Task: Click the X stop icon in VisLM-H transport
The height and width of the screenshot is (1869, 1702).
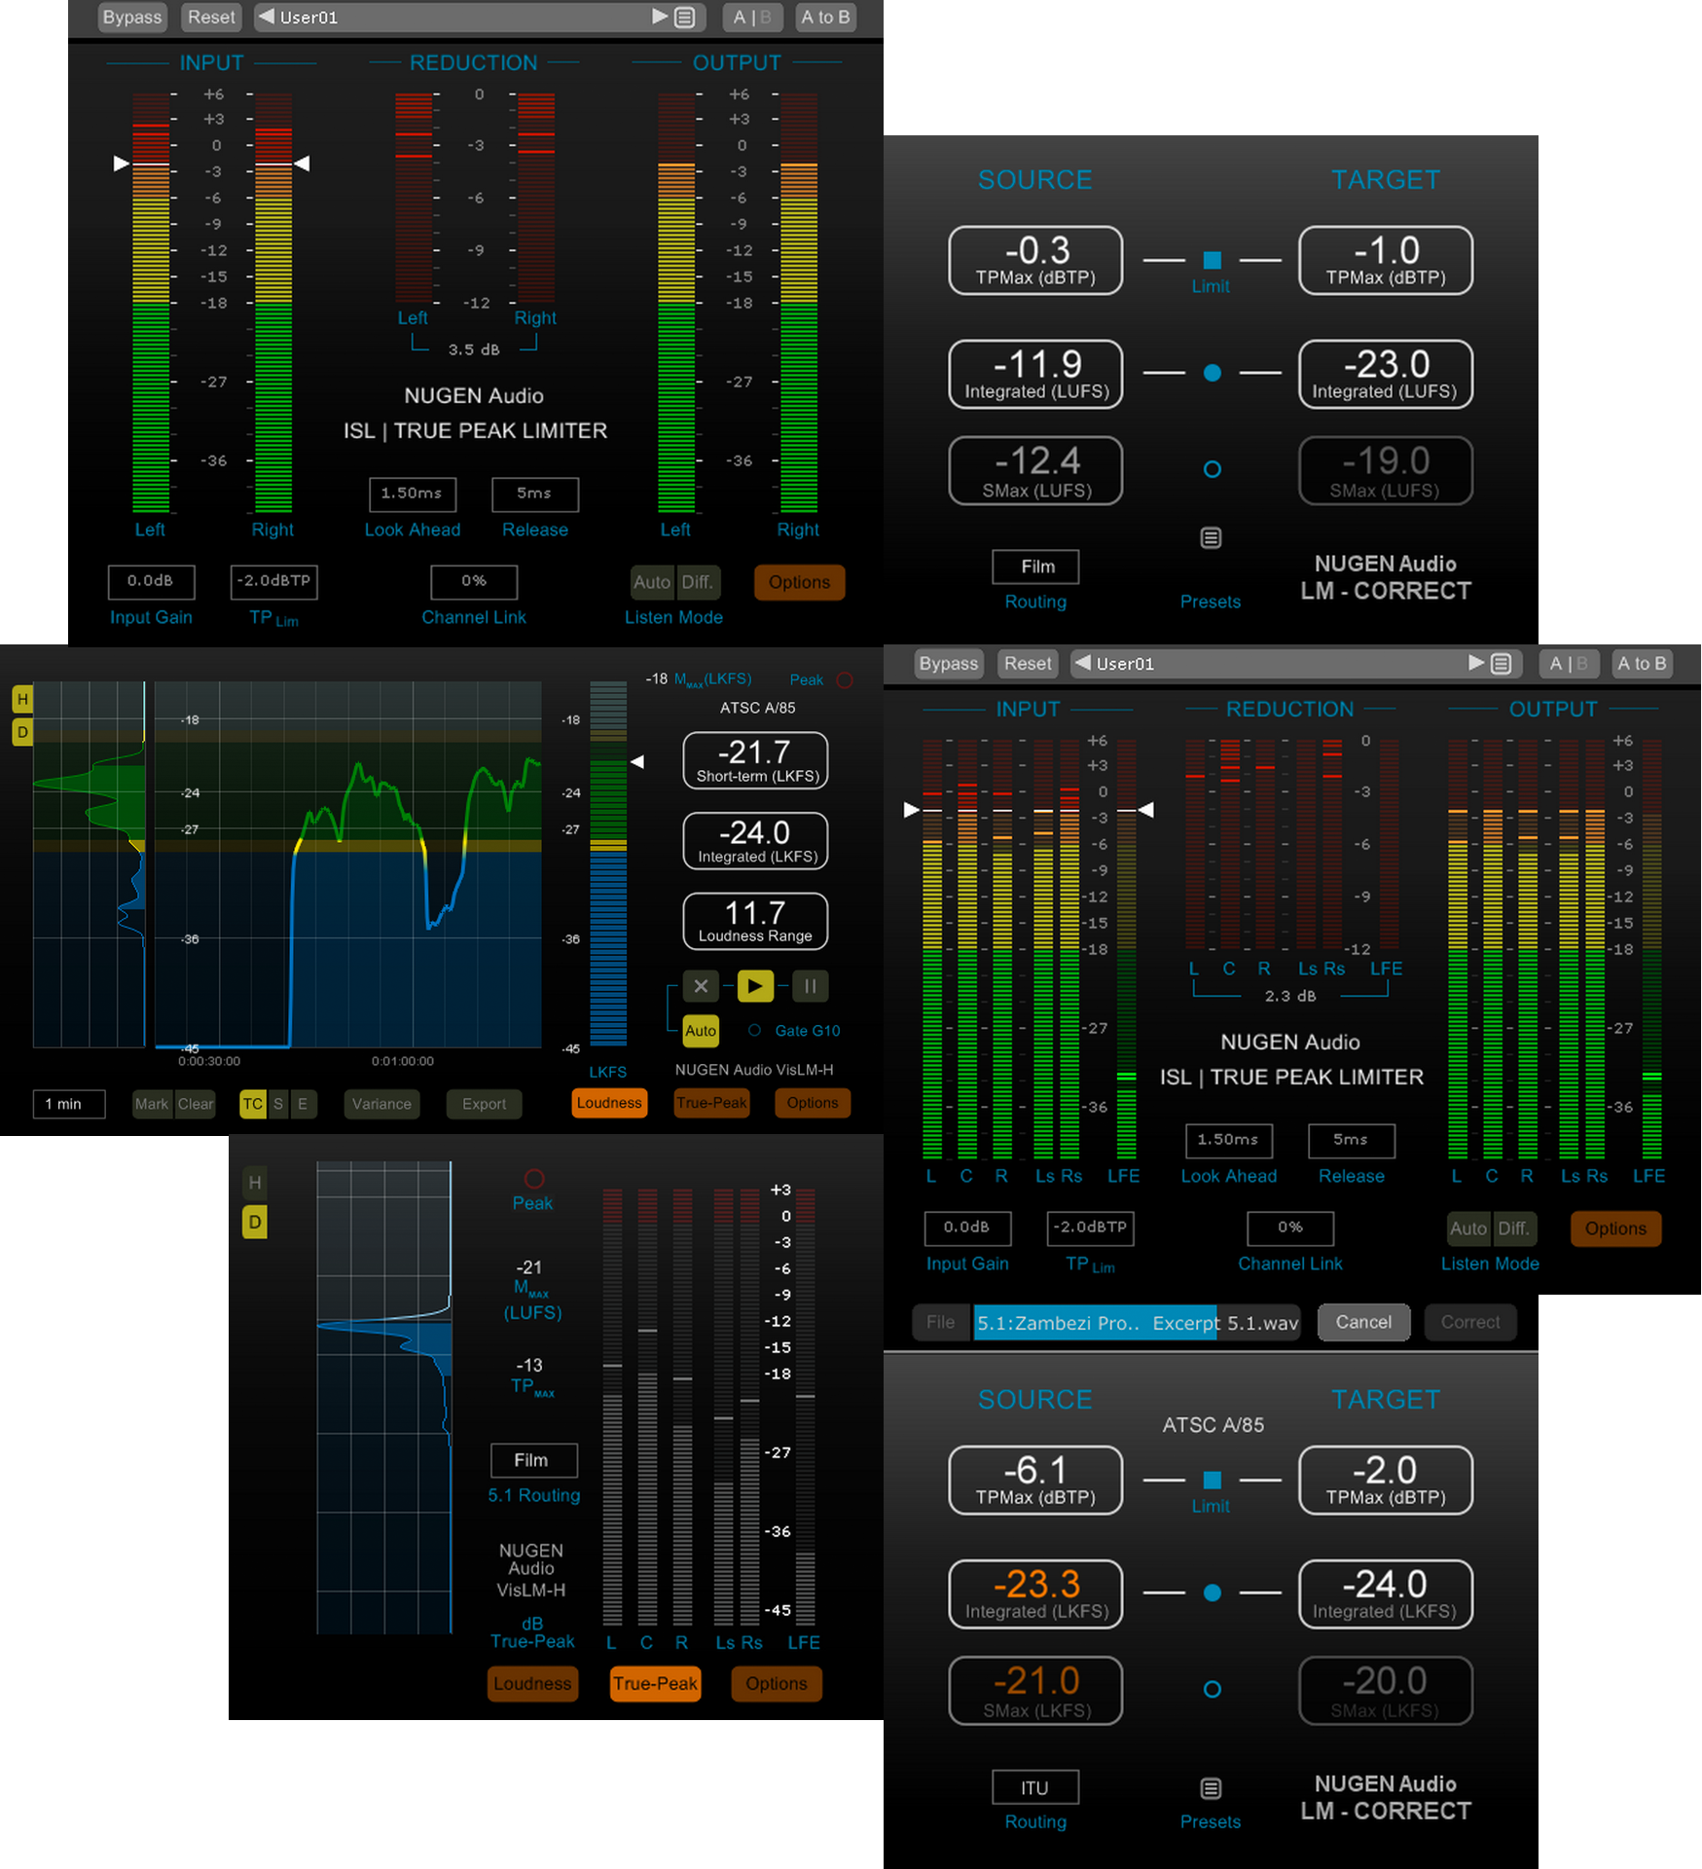Action: tap(701, 986)
